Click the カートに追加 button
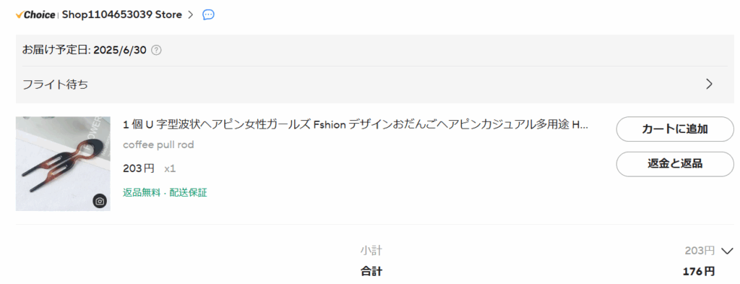 [675, 129]
